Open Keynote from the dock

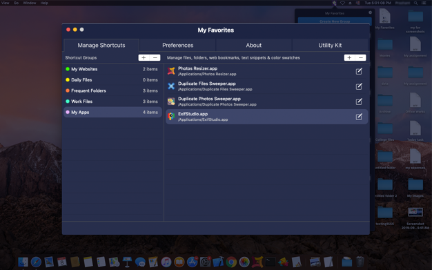(127, 262)
